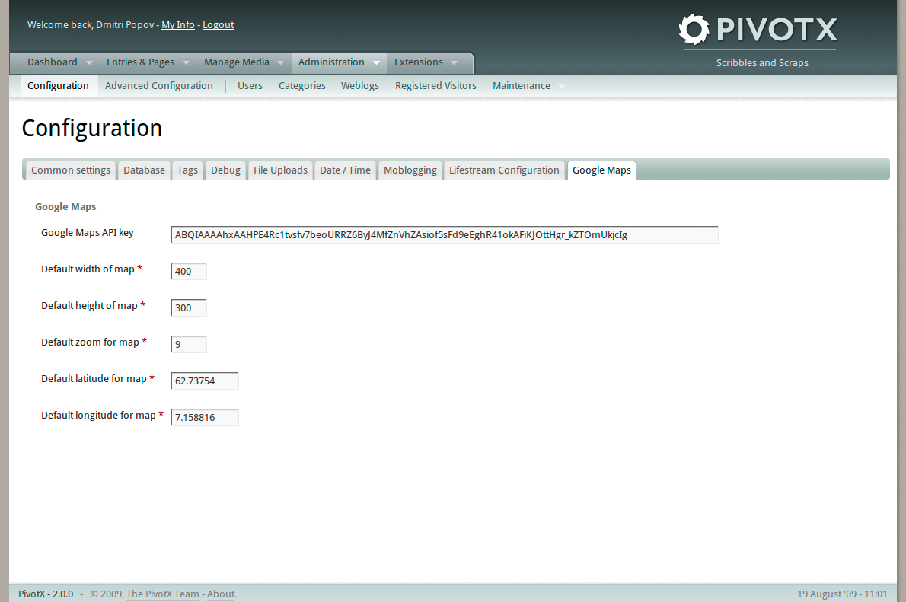Switch to the Debug tab
This screenshot has height=602, width=906.
pos(225,170)
